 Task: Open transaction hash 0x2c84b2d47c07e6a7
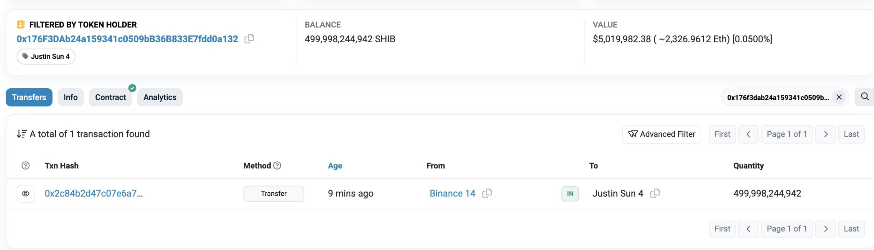click(x=94, y=194)
